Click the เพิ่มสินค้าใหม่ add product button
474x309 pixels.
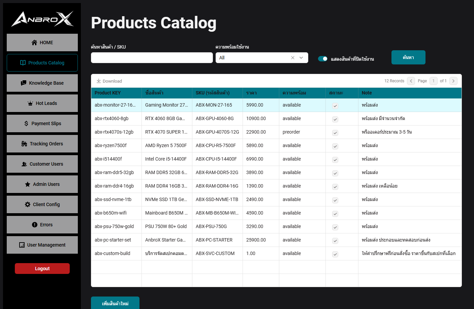point(115,303)
